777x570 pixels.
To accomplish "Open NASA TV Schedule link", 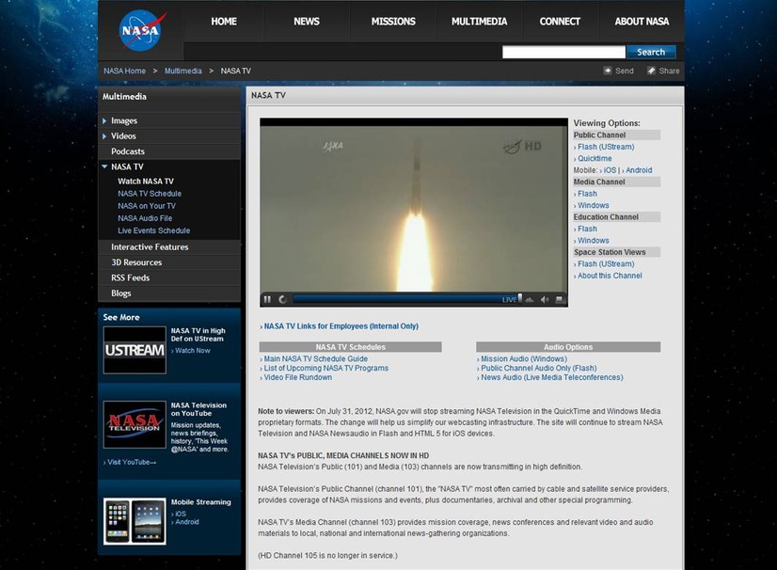I will coord(150,194).
